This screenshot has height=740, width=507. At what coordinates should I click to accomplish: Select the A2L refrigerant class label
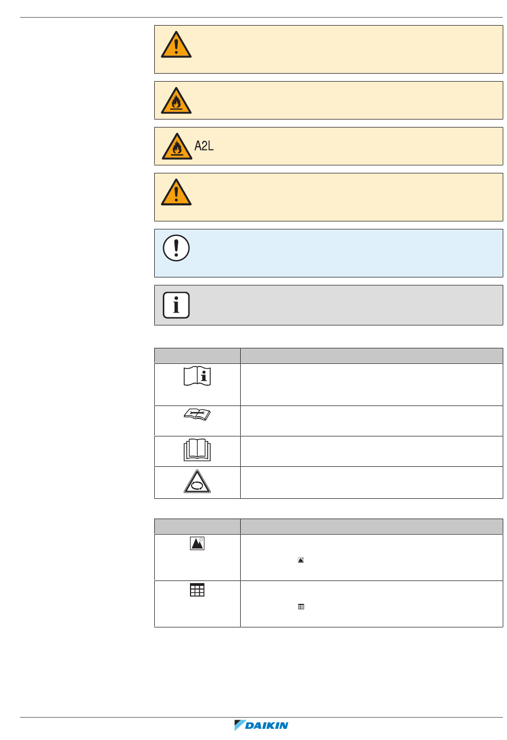tap(204, 146)
